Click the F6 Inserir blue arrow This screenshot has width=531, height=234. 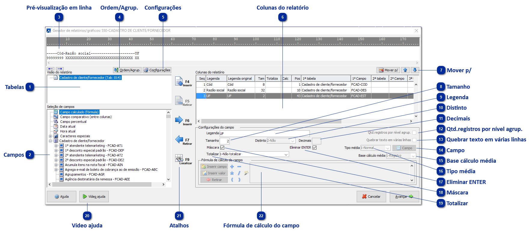[x=179, y=120]
